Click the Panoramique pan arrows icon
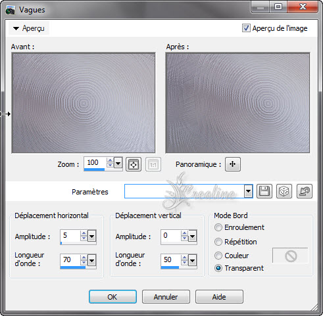Image resolution: width=323 pixels, height=316 pixels. pyautogui.click(x=233, y=164)
